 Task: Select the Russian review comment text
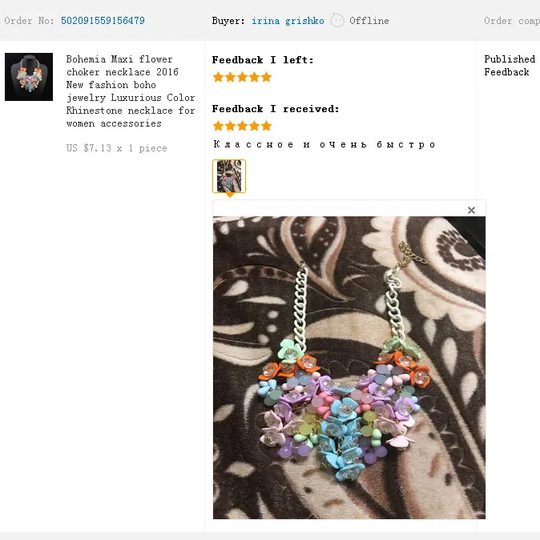pos(324,144)
